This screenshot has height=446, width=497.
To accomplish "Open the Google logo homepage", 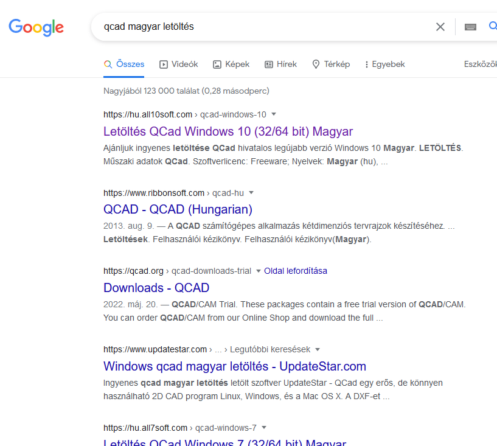I will pos(36,27).
